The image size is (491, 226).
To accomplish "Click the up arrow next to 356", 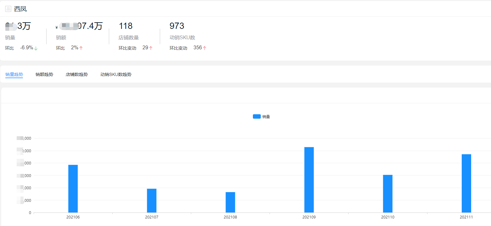I will tap(204, 48).
